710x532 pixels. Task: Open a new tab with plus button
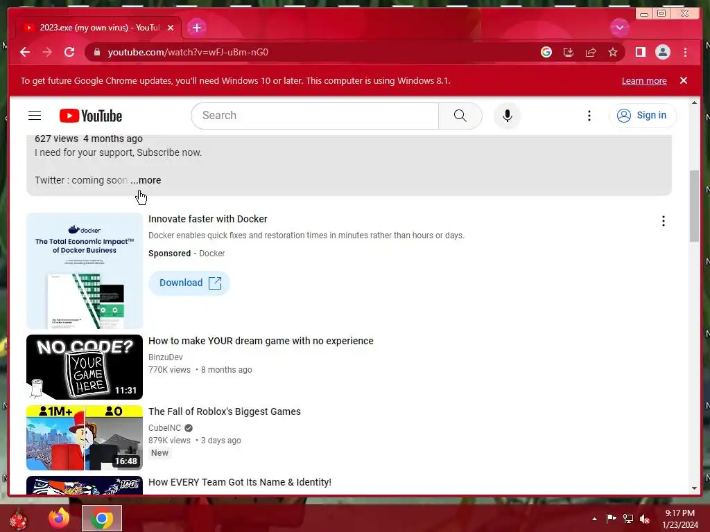point(196,28)
